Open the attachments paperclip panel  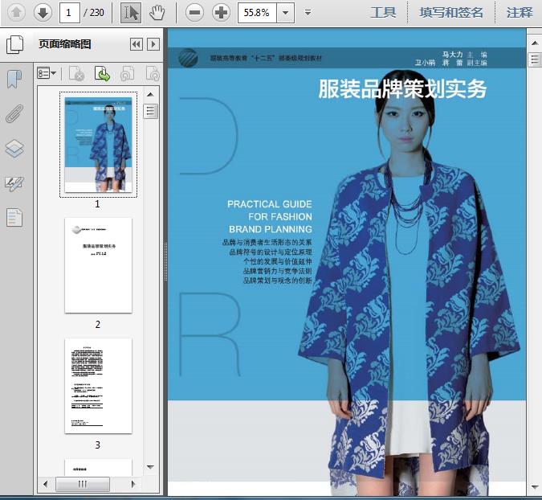pyautogui.click(x=14, y=113)
